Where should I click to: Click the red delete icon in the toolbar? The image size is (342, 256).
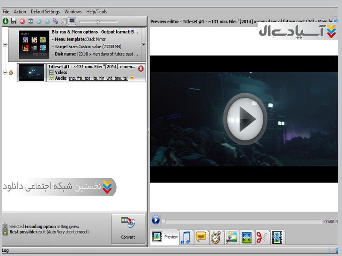pos(22,21)
